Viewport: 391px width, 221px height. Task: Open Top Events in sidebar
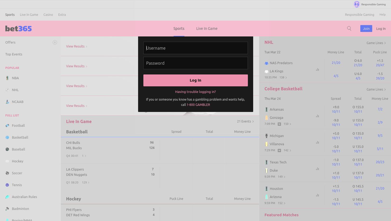pyautogui.click(x=14, y=54)
